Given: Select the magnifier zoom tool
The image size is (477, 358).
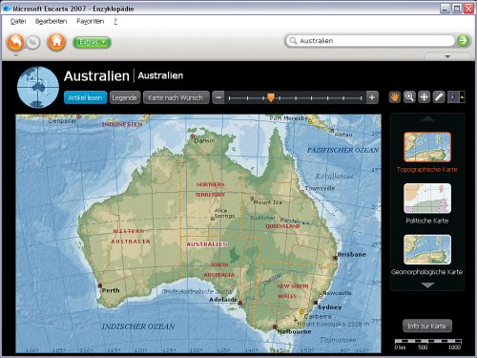Looking at the screenshot, I should tap(409, 97).
